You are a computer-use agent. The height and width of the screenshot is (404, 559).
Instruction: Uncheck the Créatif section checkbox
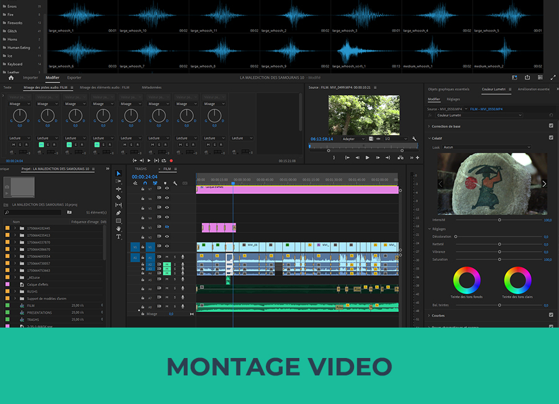551,138
